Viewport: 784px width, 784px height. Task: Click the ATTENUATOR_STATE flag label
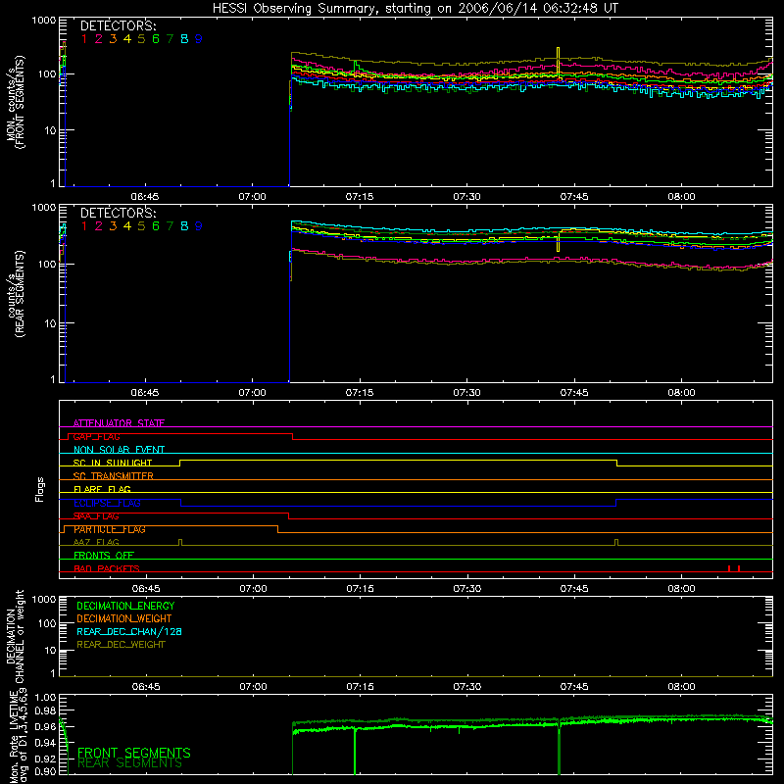pos(119,423)
